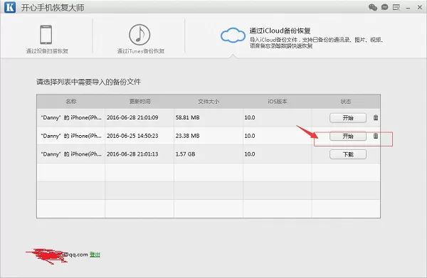The width and height of the screenshot is (427, 278).
Task: Click the 23.38 MB file size cell
Action: [x=188, y=136]
